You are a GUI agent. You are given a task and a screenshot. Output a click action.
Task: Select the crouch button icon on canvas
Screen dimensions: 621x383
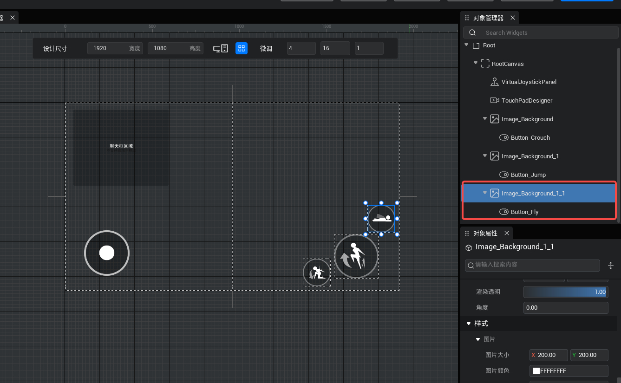317,273
